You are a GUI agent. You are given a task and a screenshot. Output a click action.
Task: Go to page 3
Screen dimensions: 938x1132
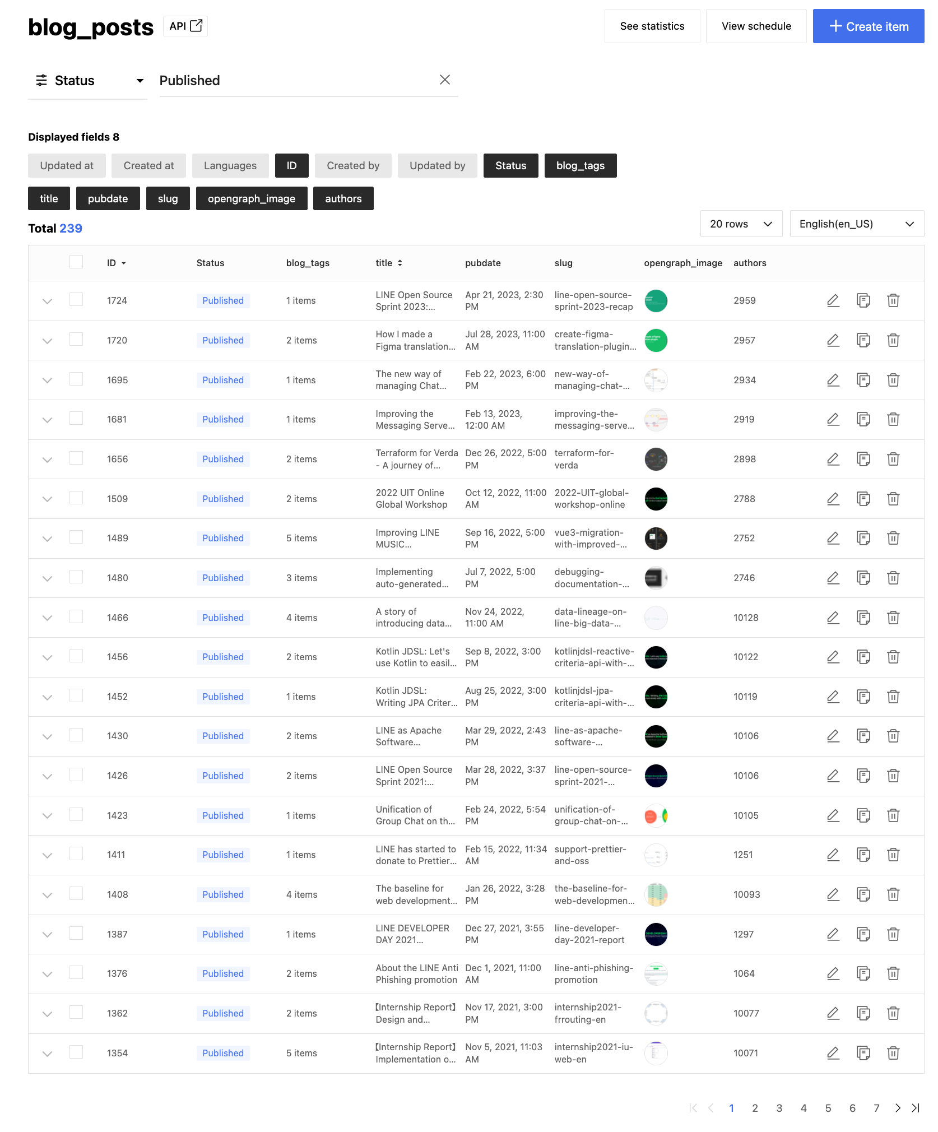point(779,1108)
